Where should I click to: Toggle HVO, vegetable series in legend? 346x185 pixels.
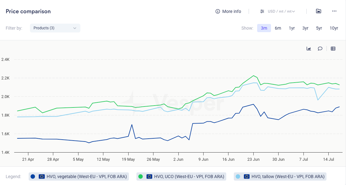click(x=86, y=176)
